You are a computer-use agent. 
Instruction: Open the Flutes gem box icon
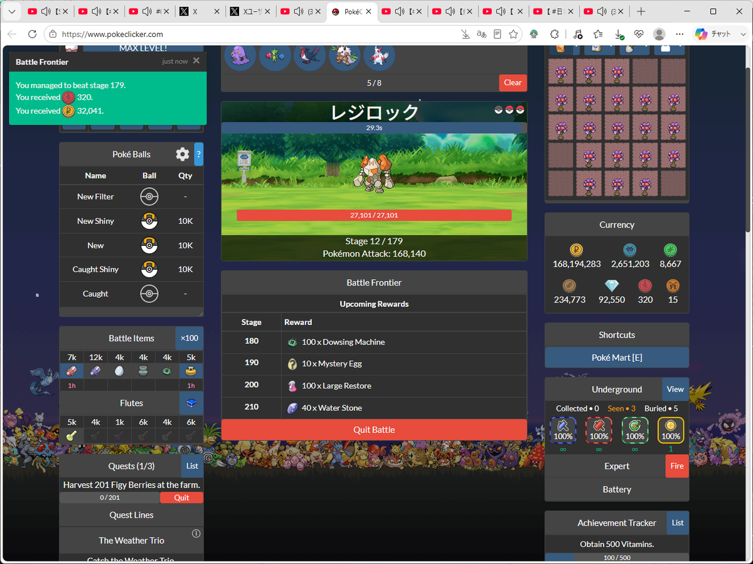tap(191, 403)
